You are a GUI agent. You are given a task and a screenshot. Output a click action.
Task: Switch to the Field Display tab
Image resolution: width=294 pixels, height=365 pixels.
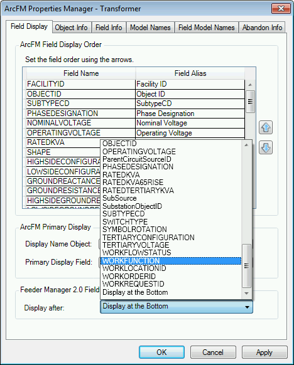coord(29,26)
